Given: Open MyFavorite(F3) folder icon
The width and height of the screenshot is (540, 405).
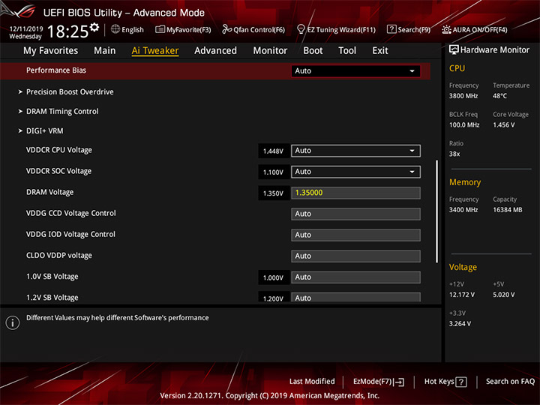Looking at the screenshot, I should [160, 29].
